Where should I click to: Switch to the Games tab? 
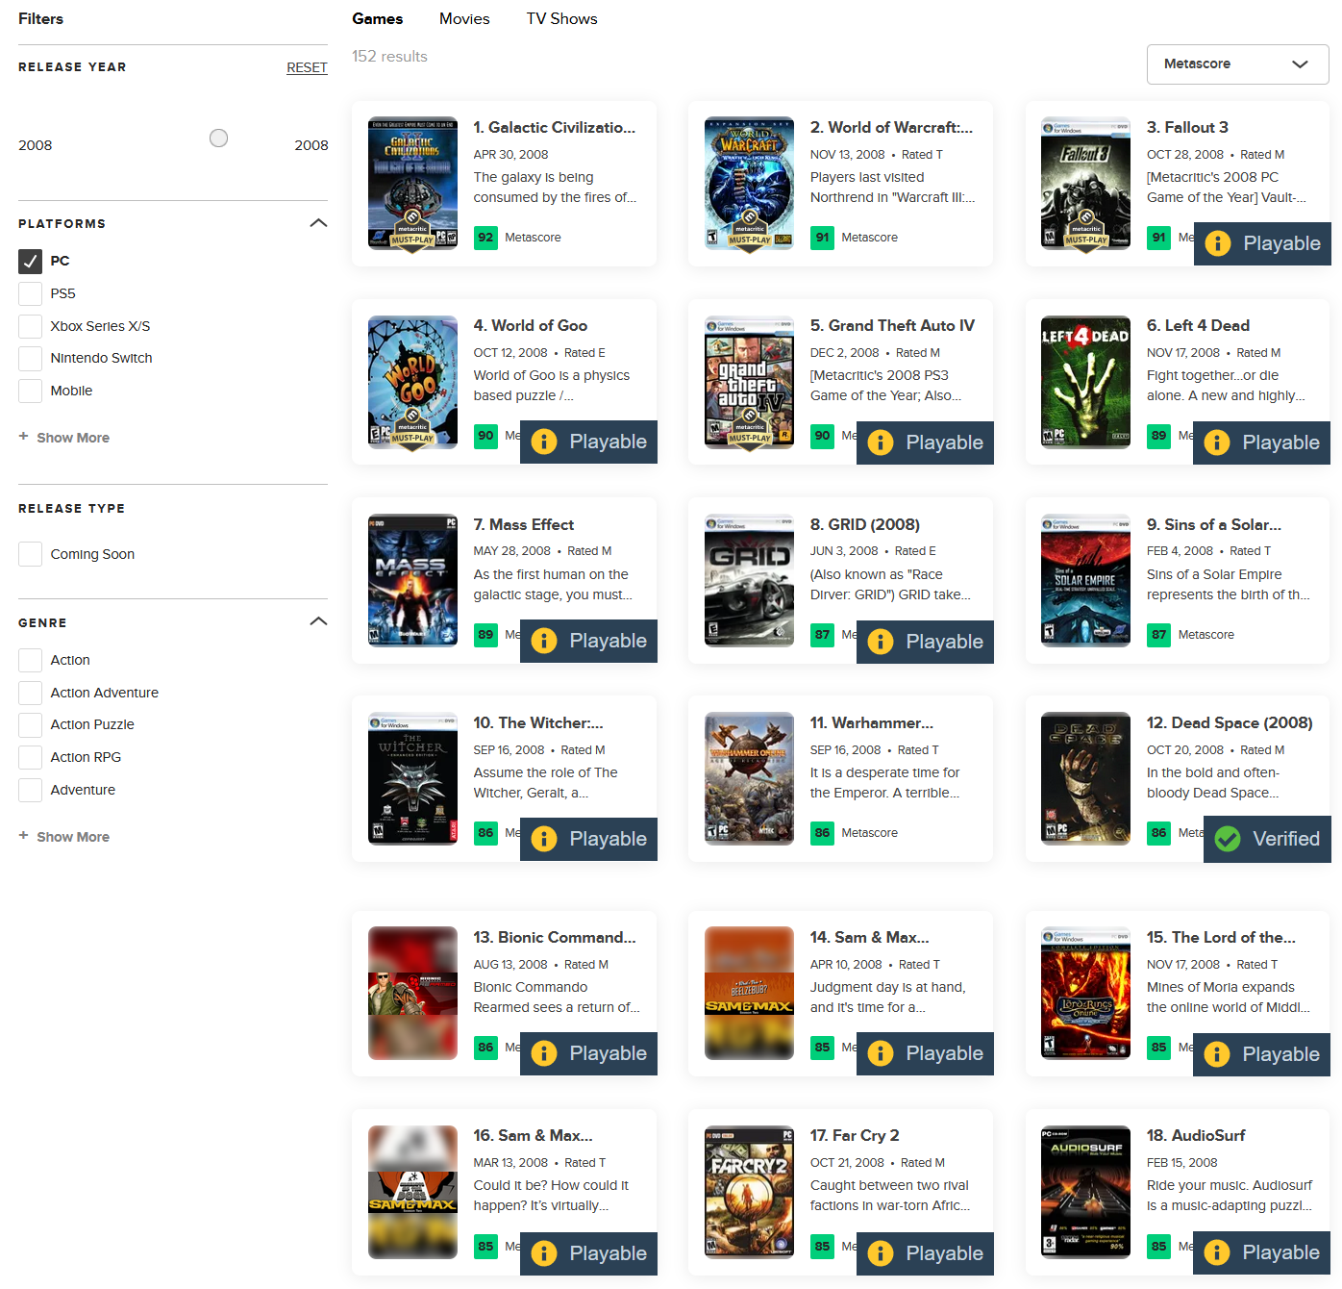(x=378, y=18)
